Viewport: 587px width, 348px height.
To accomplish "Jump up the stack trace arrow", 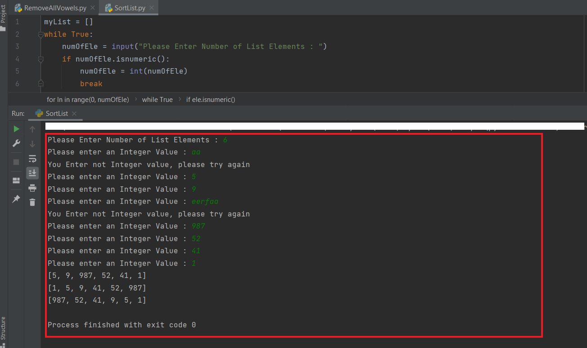I will pos(32,129).
